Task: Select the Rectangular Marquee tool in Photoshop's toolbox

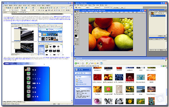Action: 75,14
